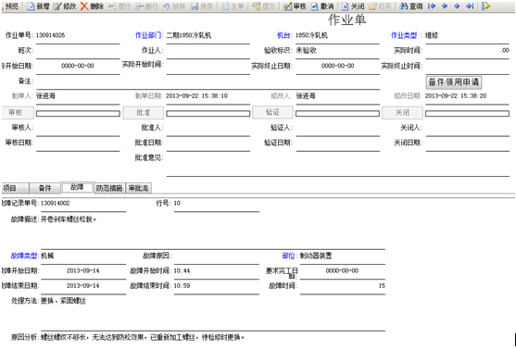The image size is (516, 350).
Task: Click the 班次 input field
Action: 78,51
